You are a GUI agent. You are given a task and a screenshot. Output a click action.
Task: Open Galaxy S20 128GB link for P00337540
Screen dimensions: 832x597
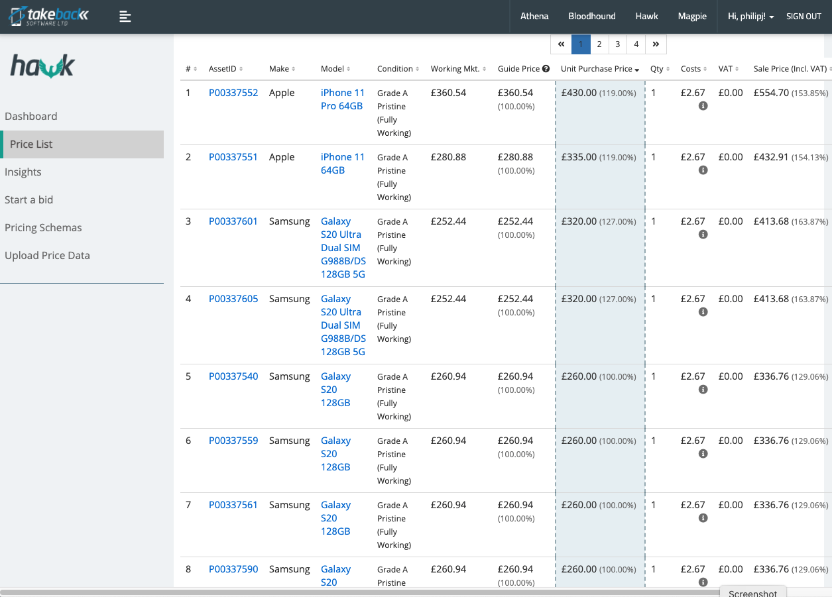coord(336,390)
